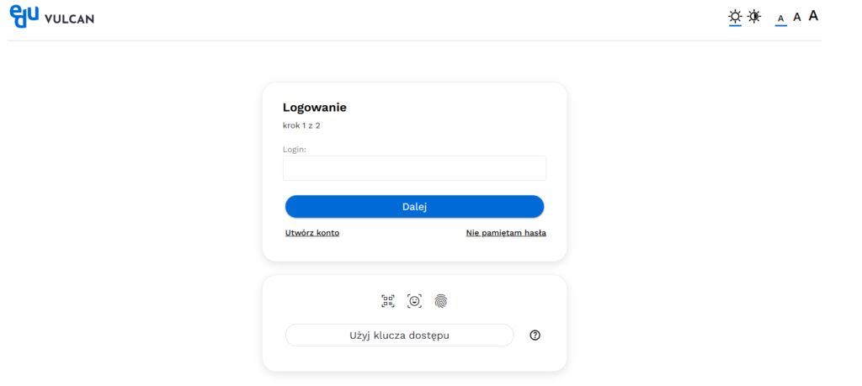Viewport: 862px width, 386px height.
Task: Click the krok 1 z 2 step text
Action: pos(301,125)
